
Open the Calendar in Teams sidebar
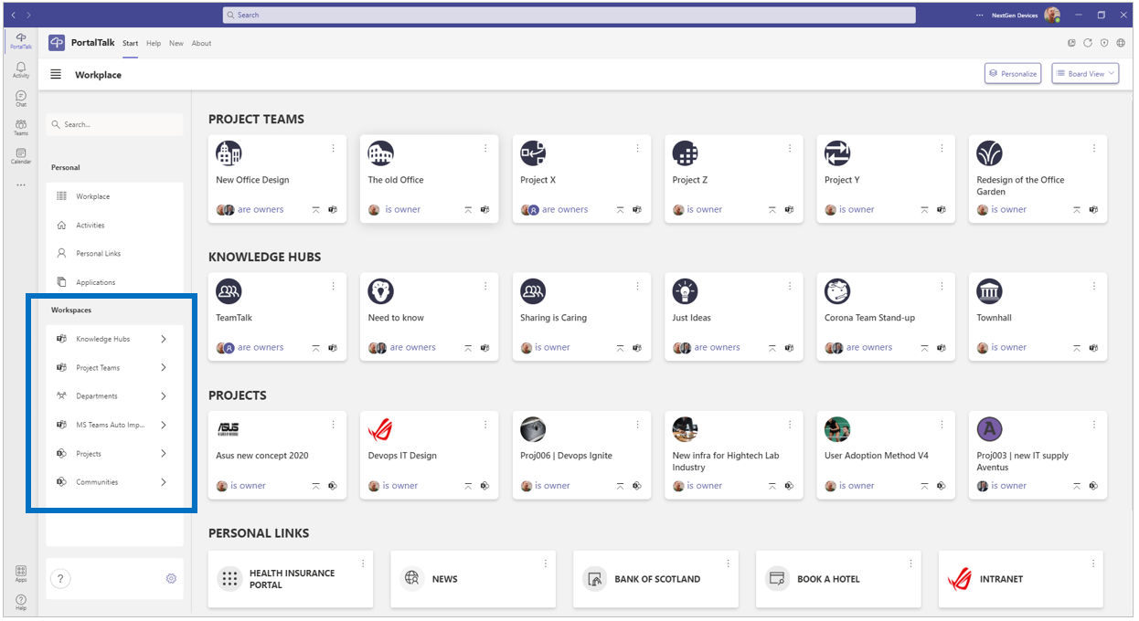coord(20,156)
